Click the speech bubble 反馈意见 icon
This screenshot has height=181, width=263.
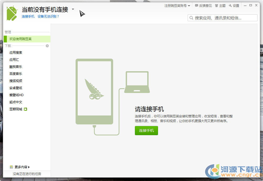click(196, 6)
